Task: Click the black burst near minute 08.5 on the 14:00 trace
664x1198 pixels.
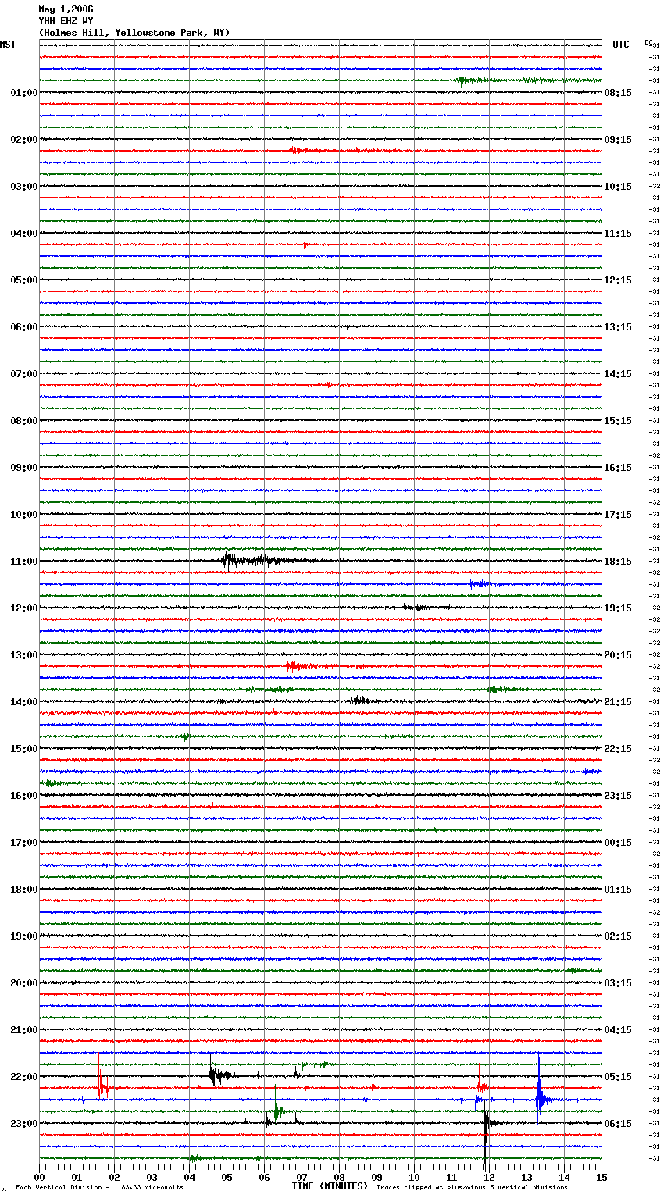Action: click(361, 701)
